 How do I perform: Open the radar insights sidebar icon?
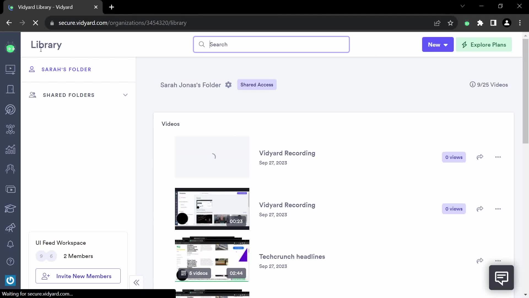(10, 110)
